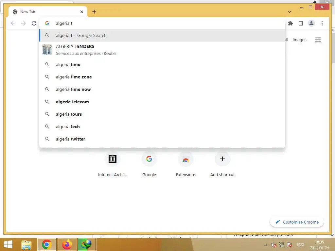This screenshot has height=251, width=335.
Task: Open the taskbar clock showing 18:35
Action: (x=319, y=245)
